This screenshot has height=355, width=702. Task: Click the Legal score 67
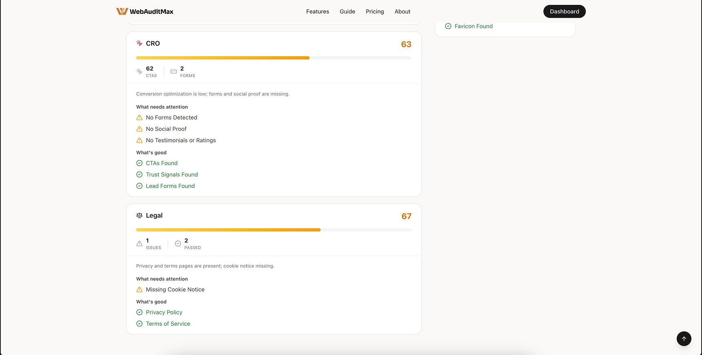pyautogui.click(x=406, y=216)
